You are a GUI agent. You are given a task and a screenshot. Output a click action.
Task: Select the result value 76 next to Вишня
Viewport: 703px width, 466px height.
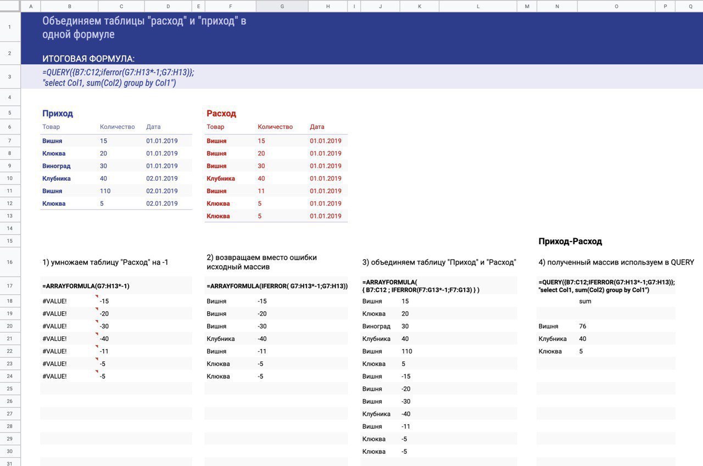click(582, 327)
